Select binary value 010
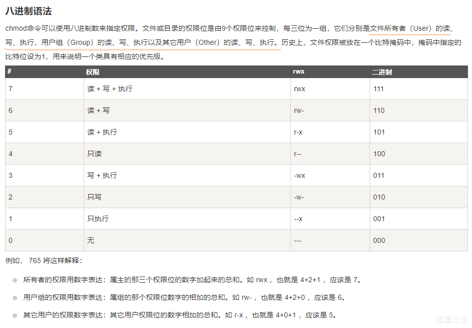The height and width of the screenshot is (328, 472). point(379,197)
